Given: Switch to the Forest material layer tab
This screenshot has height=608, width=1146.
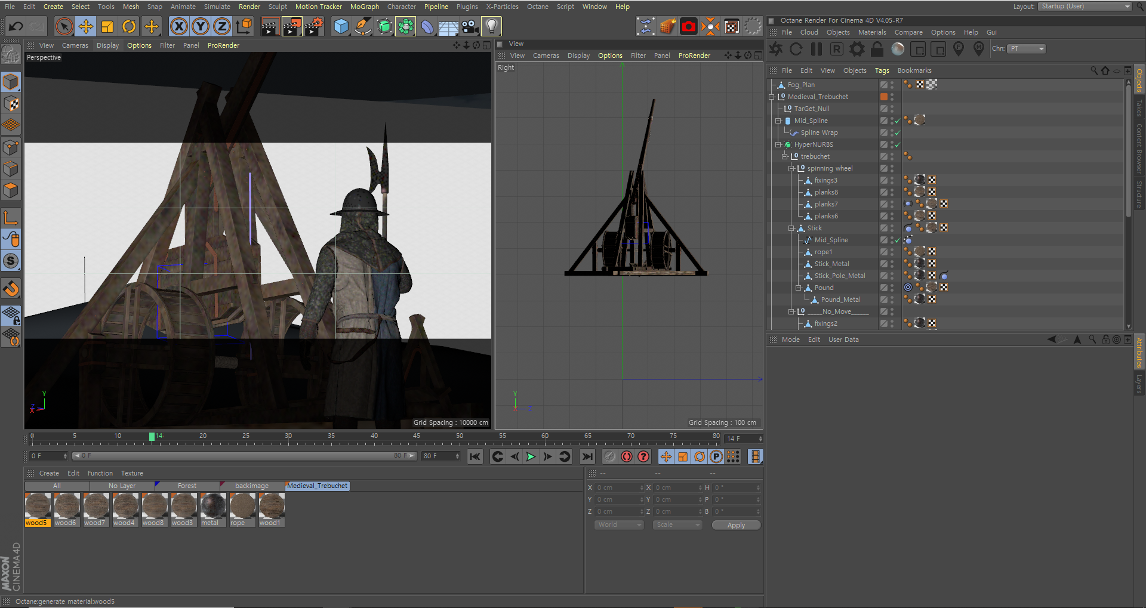Looking at the screenshot, I should pos(187,486).
